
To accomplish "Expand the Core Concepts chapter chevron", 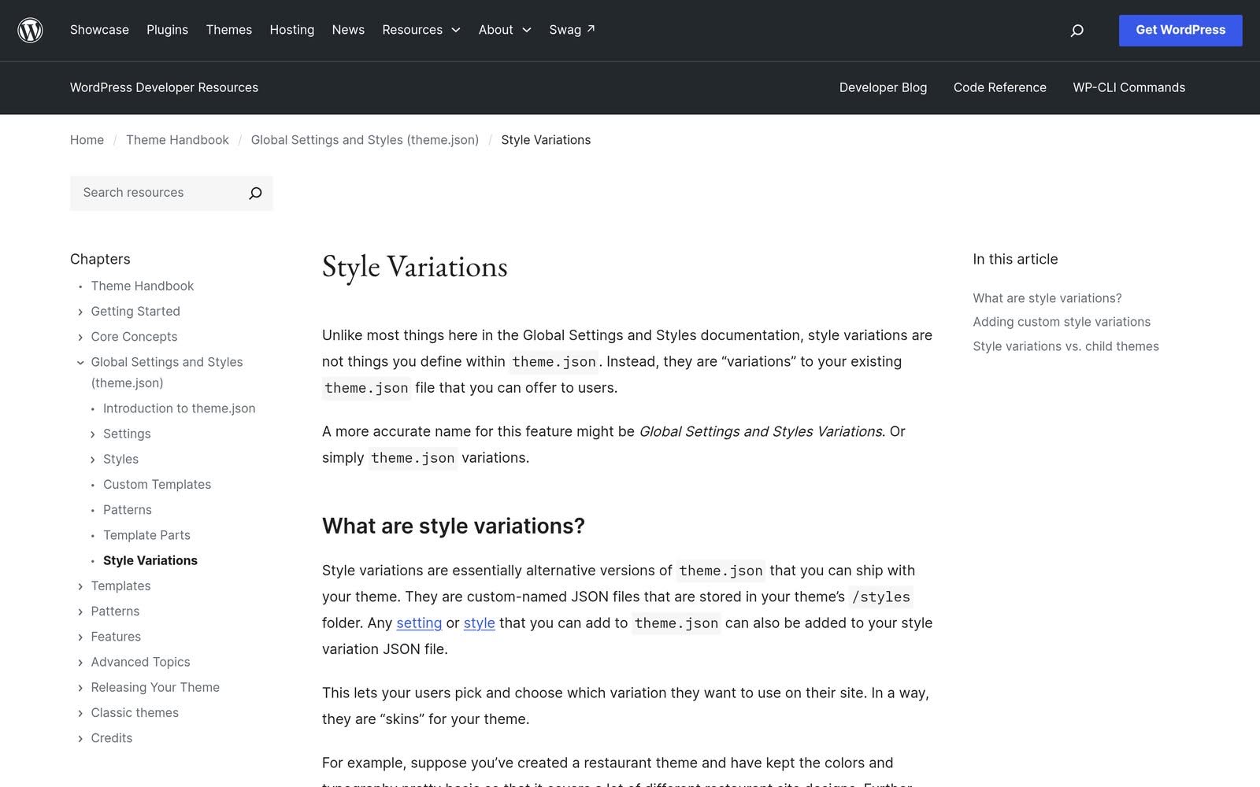I will click(x=80, y=337).
